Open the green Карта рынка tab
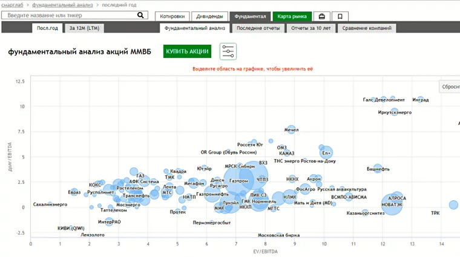Image resolution: width=460 pixels, height=257 pixels. point(292,16)
